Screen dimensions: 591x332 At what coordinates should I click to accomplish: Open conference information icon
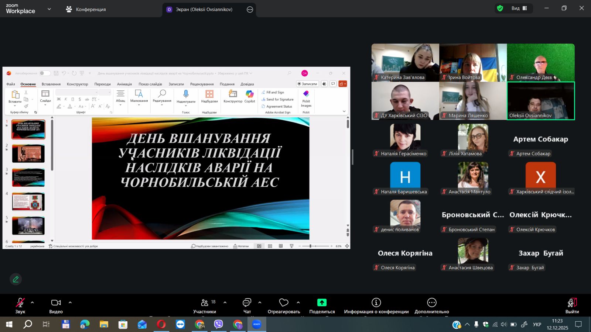point(376,303)
